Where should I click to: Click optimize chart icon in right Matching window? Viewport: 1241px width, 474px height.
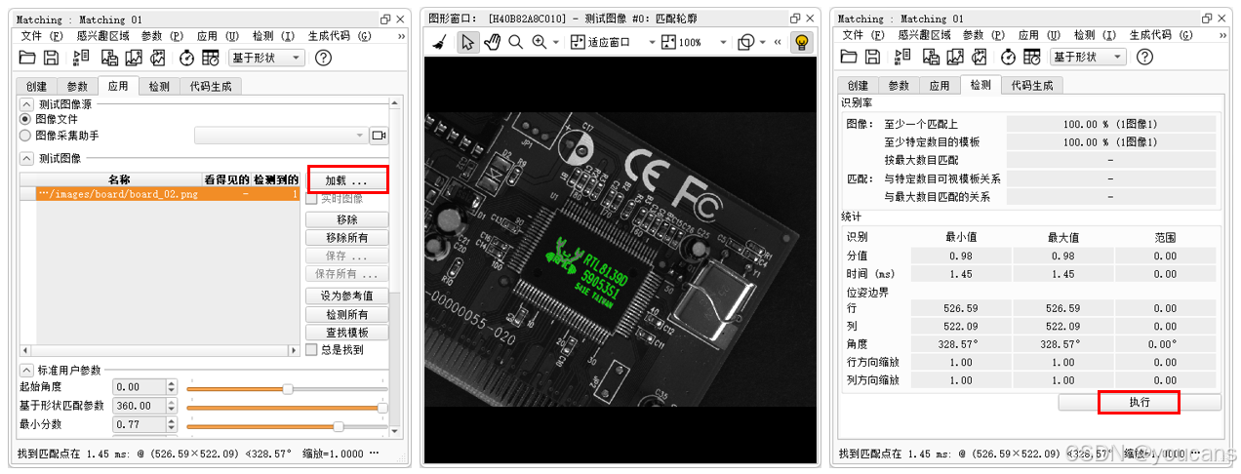tap(979, 58)
